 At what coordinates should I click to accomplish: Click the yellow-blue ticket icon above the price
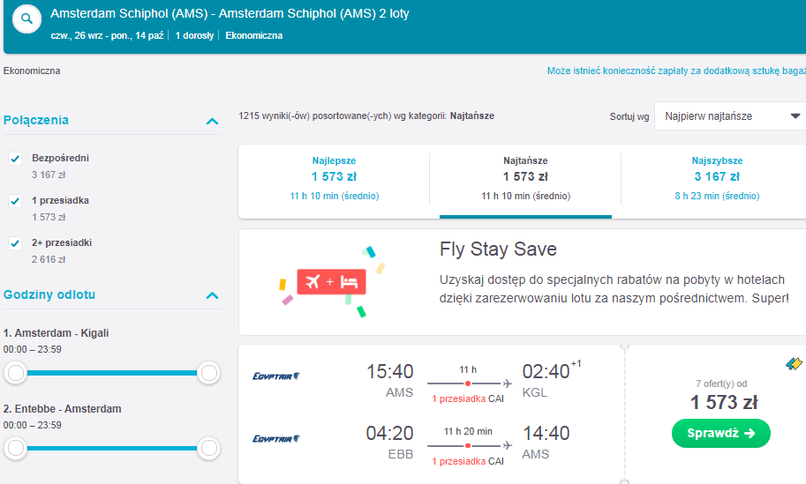pos(794,364)
